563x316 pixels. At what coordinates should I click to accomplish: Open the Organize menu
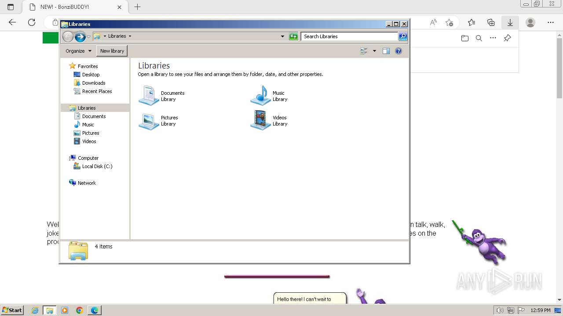point(78,51)
